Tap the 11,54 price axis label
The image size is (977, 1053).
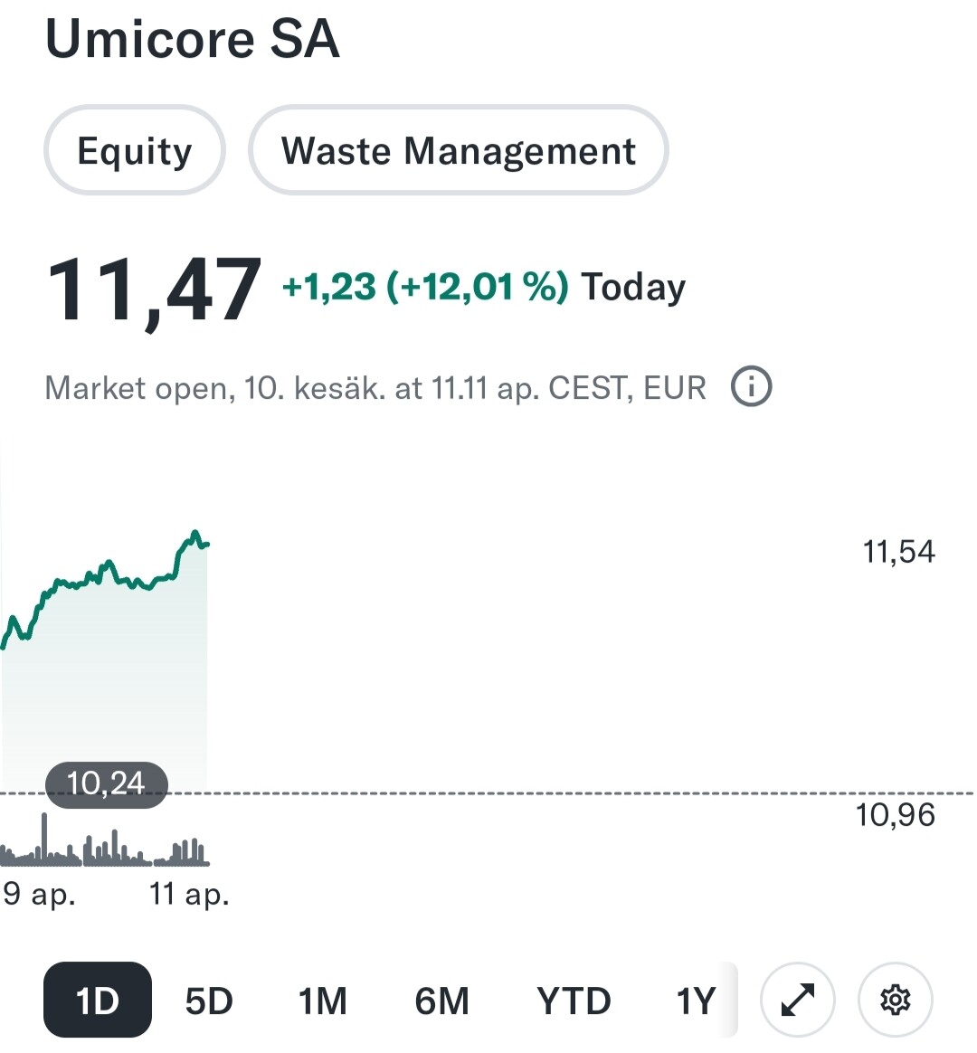pos(898,551)
